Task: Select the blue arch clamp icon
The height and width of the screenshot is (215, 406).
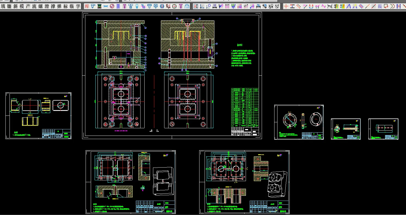Action: coord(187,6)
